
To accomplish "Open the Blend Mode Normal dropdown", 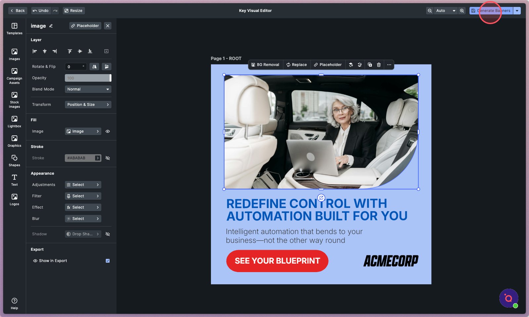I will (x=88, y=89).
